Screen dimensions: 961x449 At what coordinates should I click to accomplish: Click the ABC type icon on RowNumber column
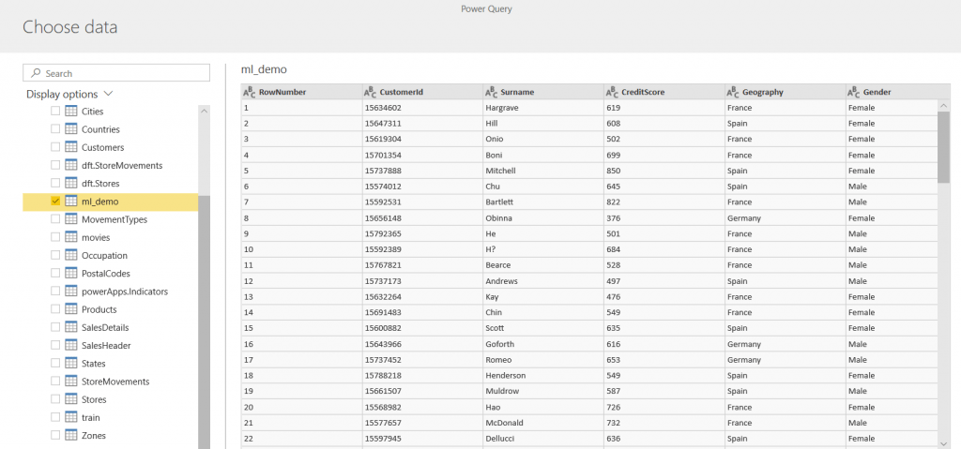coord(250,92)
